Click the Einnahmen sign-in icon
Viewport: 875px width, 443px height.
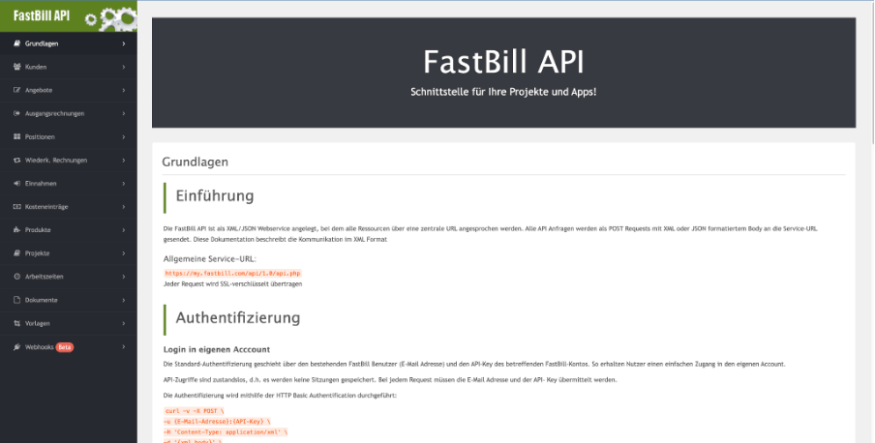tap(16, 184)
